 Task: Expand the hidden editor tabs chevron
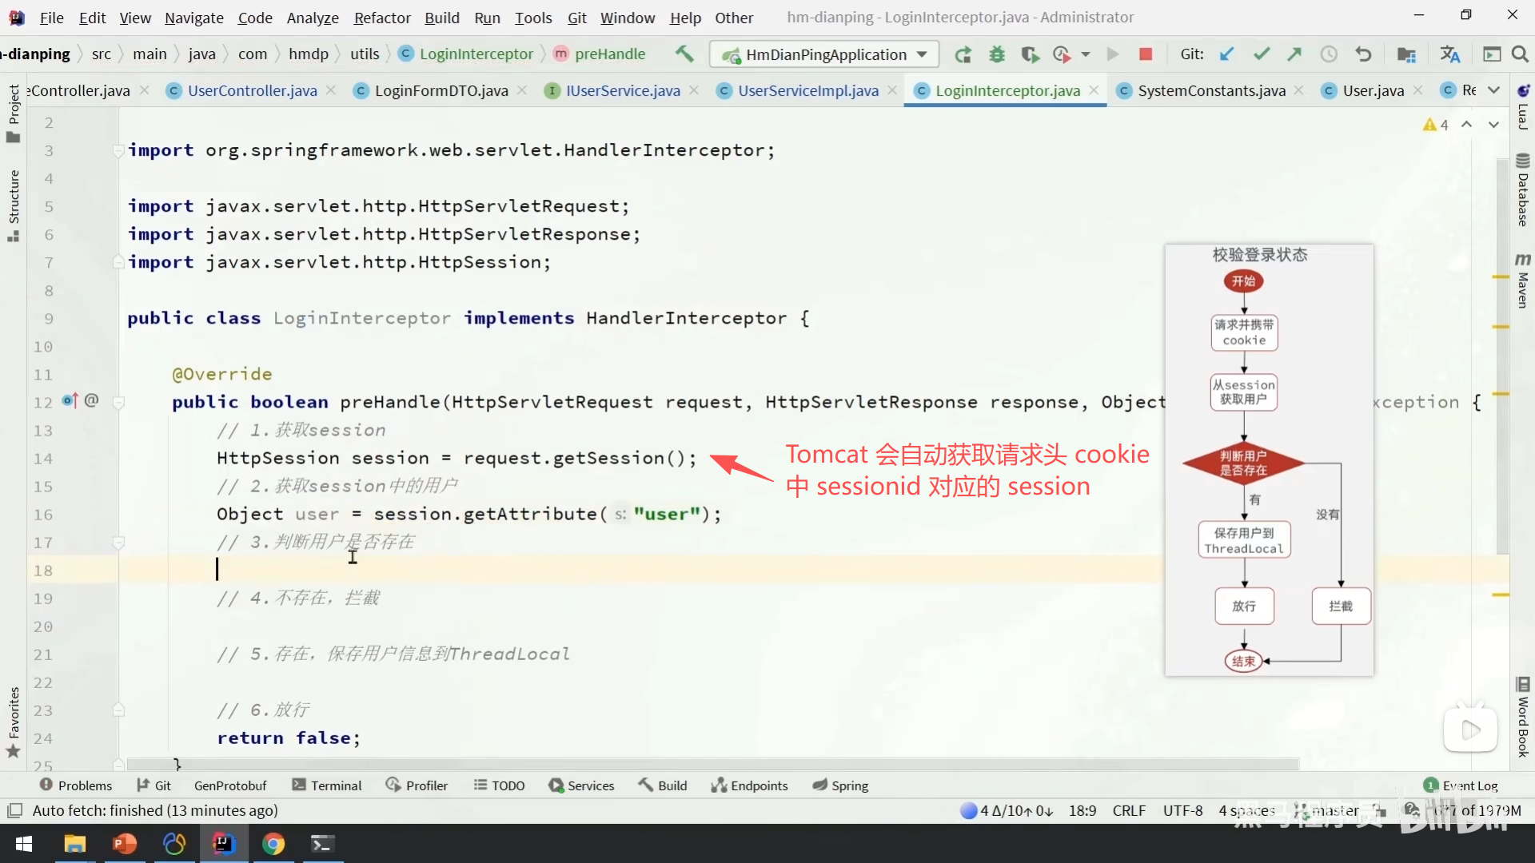pyautogui.click(x=1493, y=90)
